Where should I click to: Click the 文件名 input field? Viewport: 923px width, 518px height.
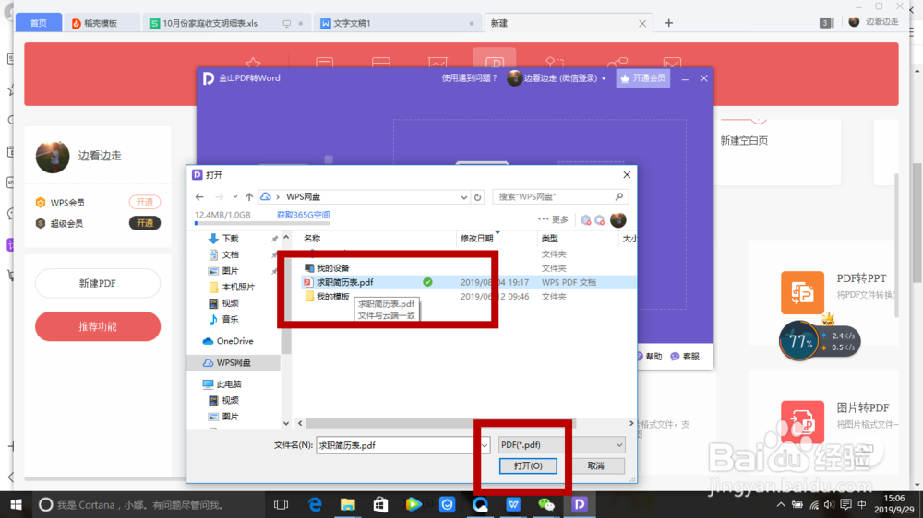[x=398, y=445]
